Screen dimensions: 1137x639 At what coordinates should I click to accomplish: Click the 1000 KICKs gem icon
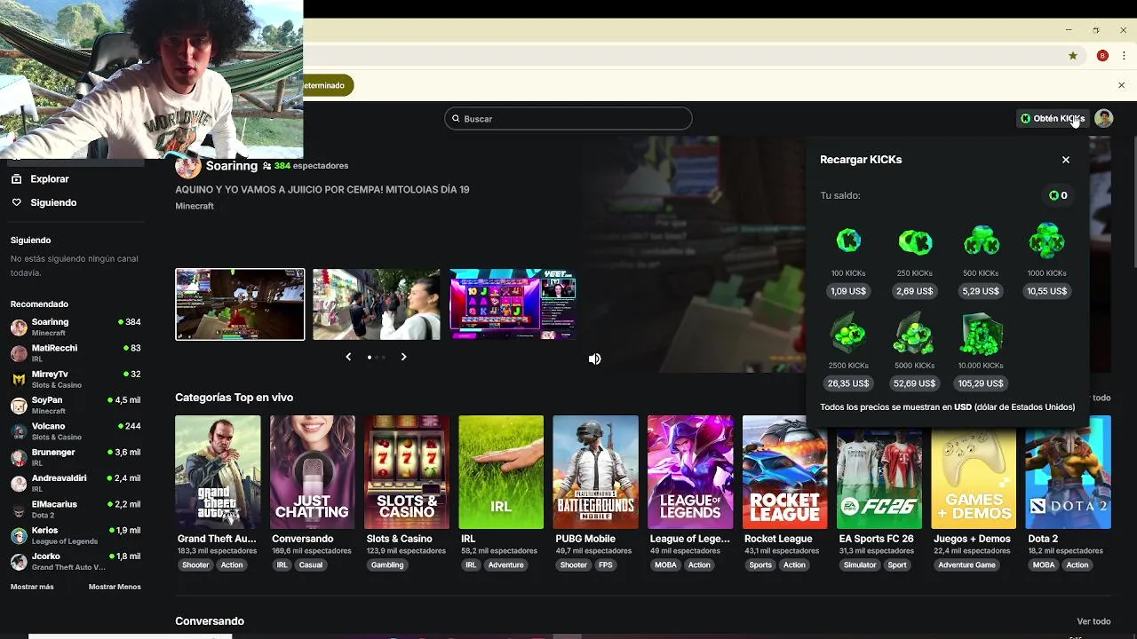[x=1046, y=240]
